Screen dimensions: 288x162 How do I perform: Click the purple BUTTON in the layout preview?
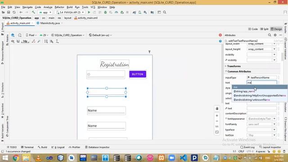tap(138, 74)
